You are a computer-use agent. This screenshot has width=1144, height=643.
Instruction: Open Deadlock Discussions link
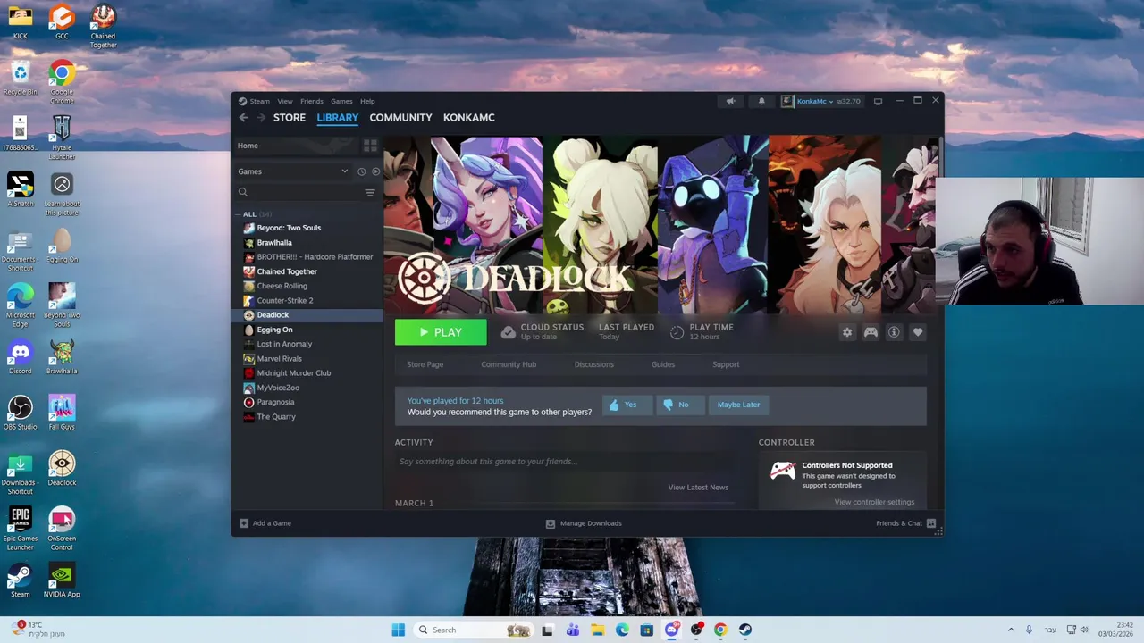594,364
